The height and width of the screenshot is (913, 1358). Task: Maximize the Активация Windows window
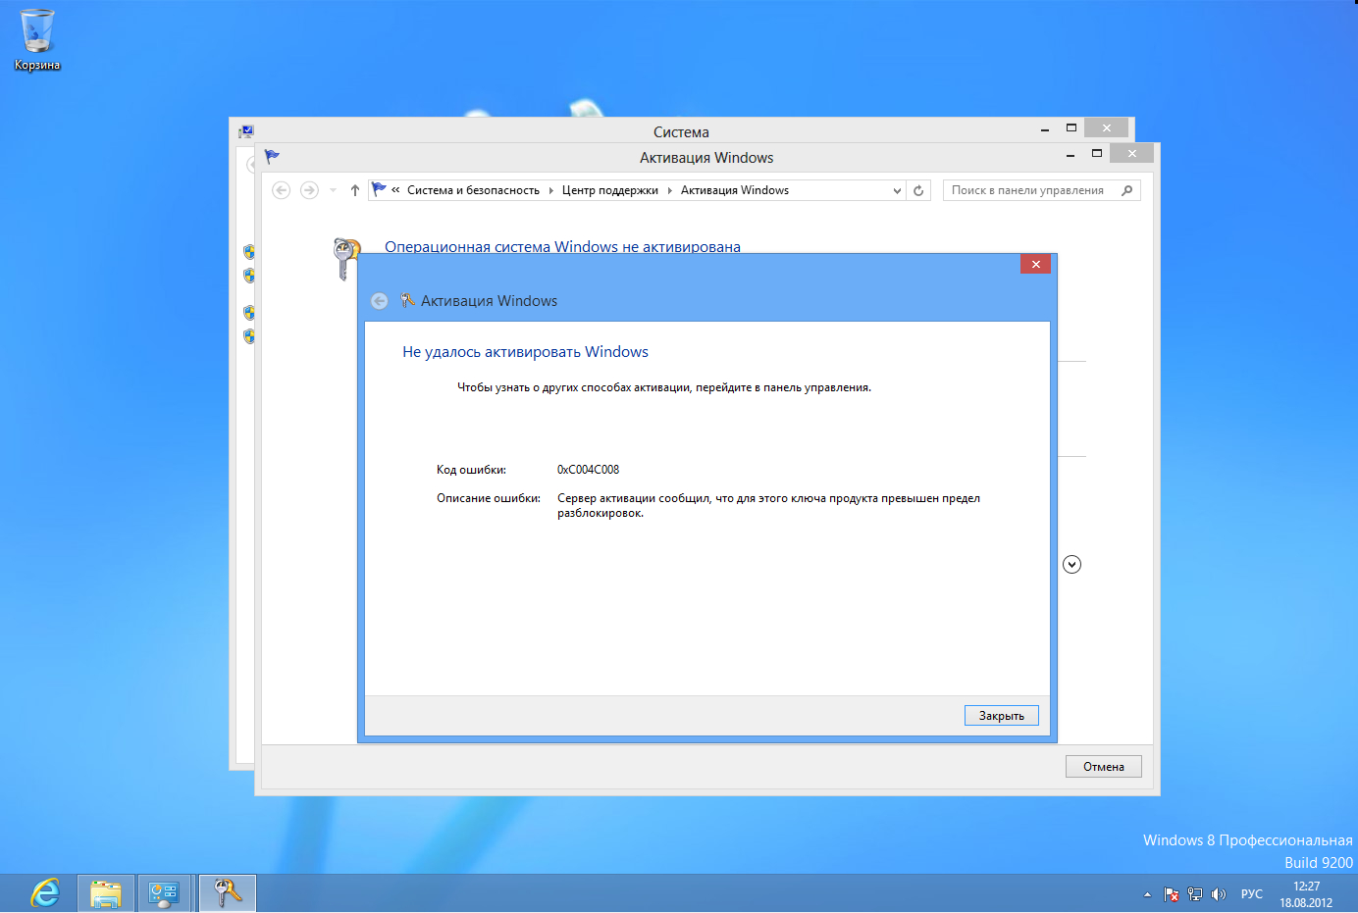coord(1097,154)
